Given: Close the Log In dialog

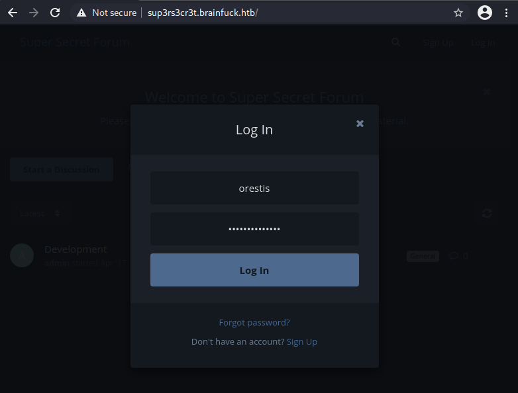Looking at the screenshot, I should 360,124.
